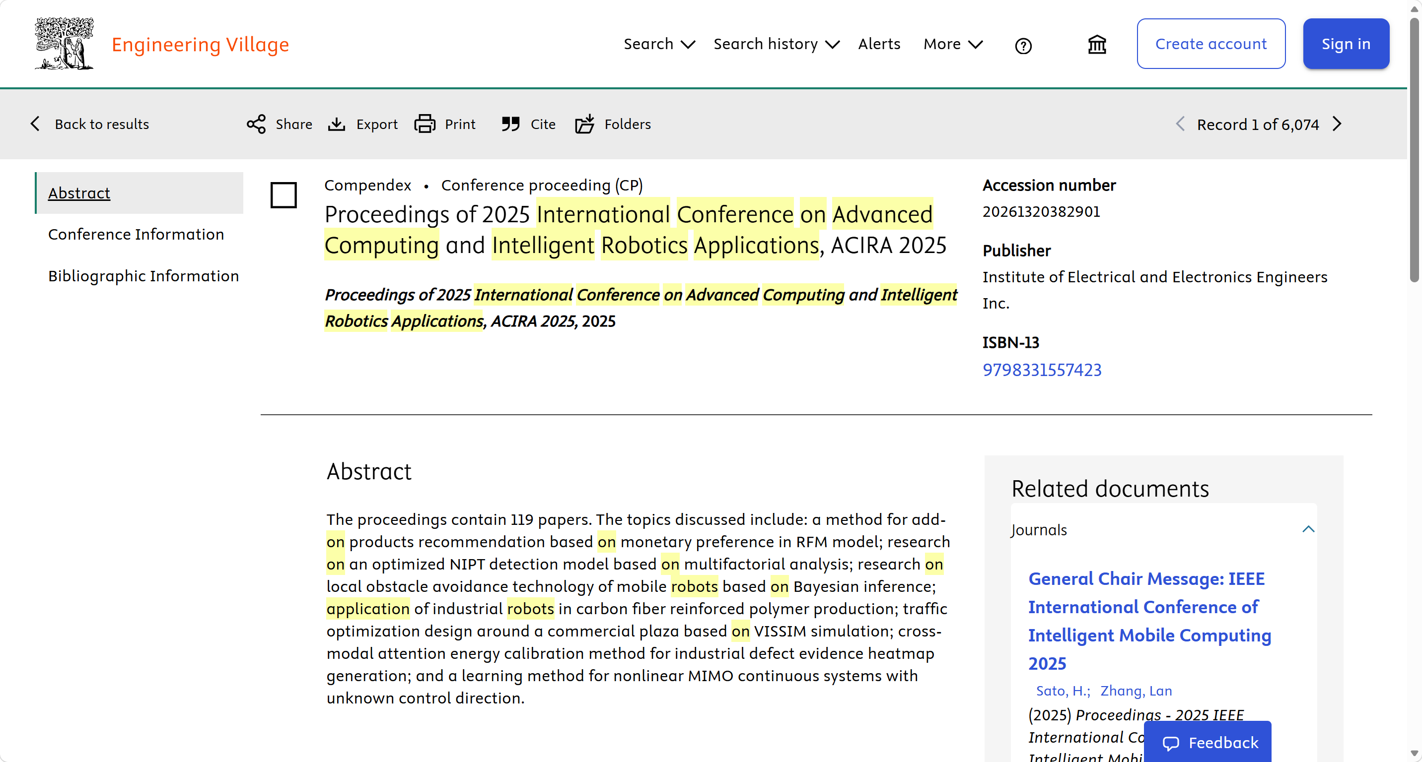Click the Feedback button label
The width and height of the screenshot is (1422, 762).
click(1223, 743)
